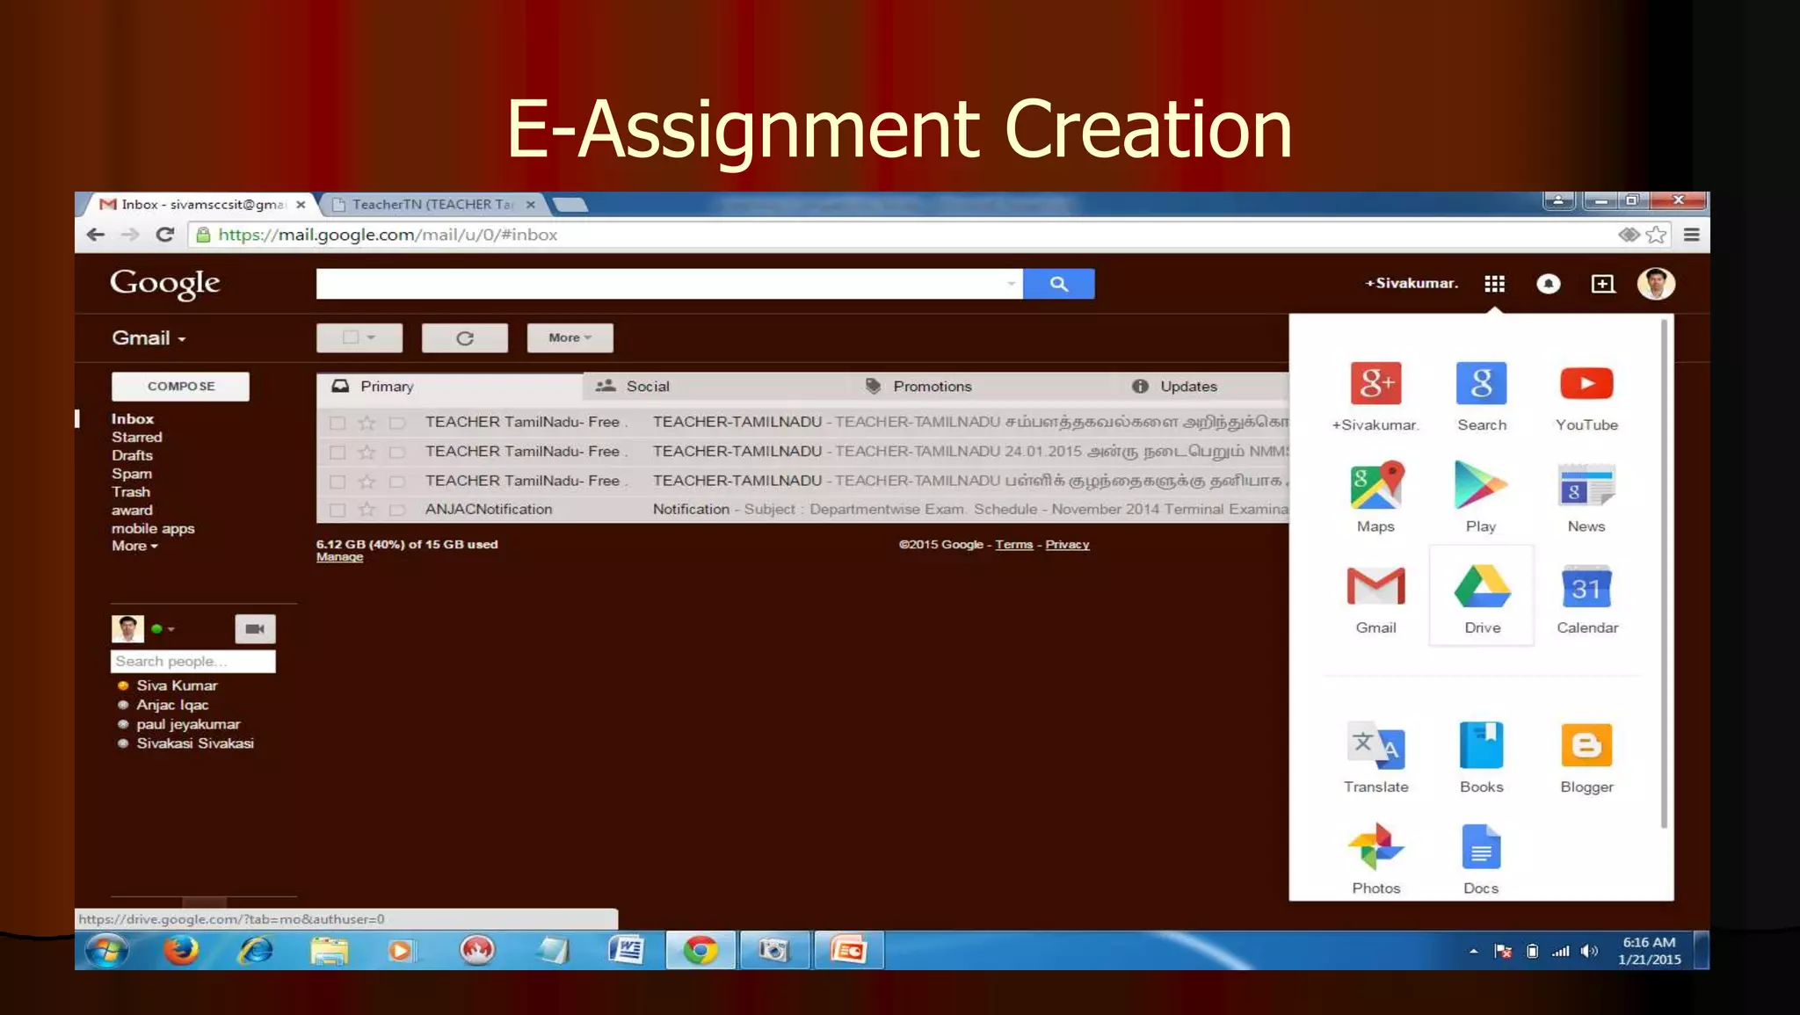The image size is (1800, 1015).
Task: Expand the More actions dropdown
Action: coord(570,337)
